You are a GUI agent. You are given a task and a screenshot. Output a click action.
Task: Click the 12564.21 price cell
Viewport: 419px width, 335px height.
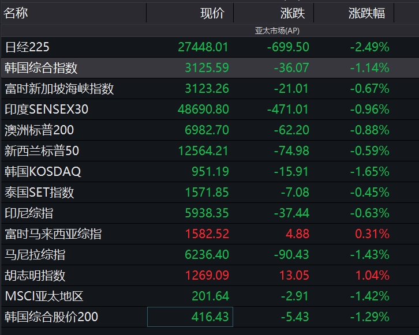203,151
